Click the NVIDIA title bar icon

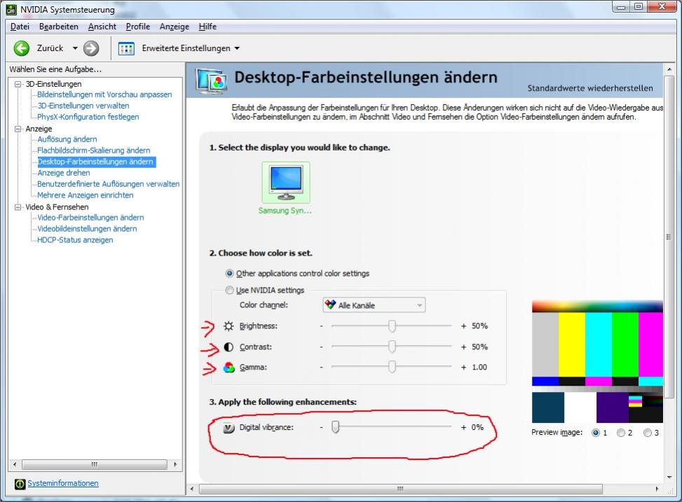click(x=11, y=10)
